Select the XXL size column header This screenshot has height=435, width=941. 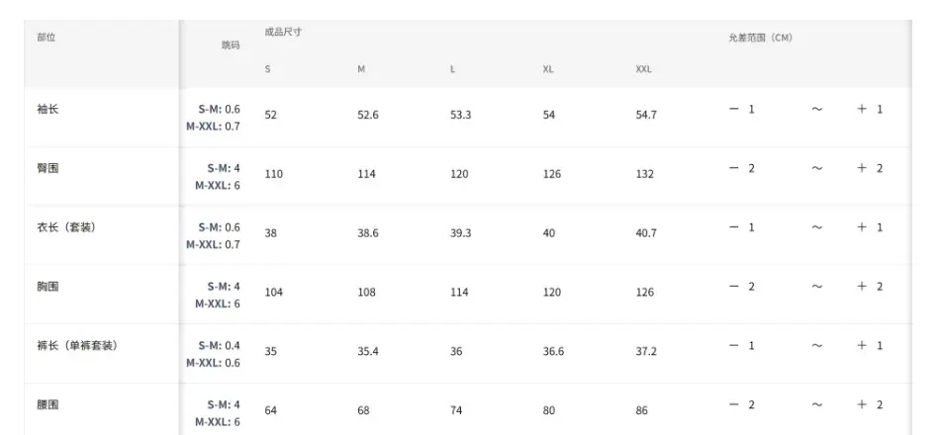643,69
